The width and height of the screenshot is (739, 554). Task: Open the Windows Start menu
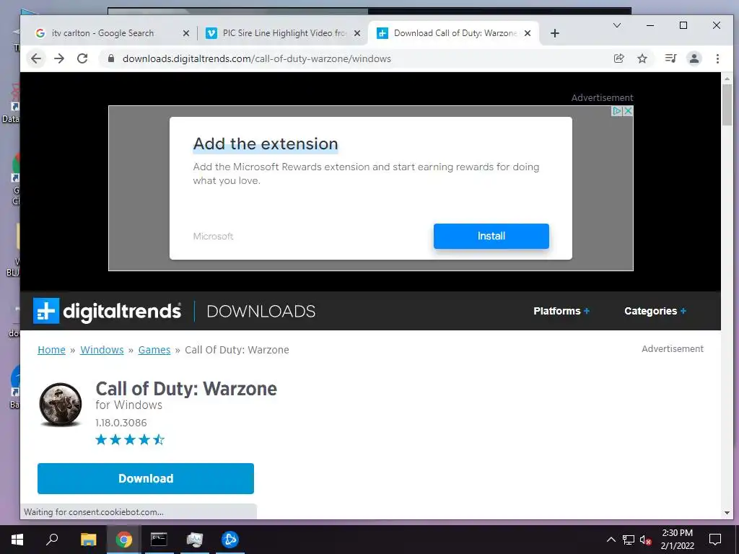17,540
